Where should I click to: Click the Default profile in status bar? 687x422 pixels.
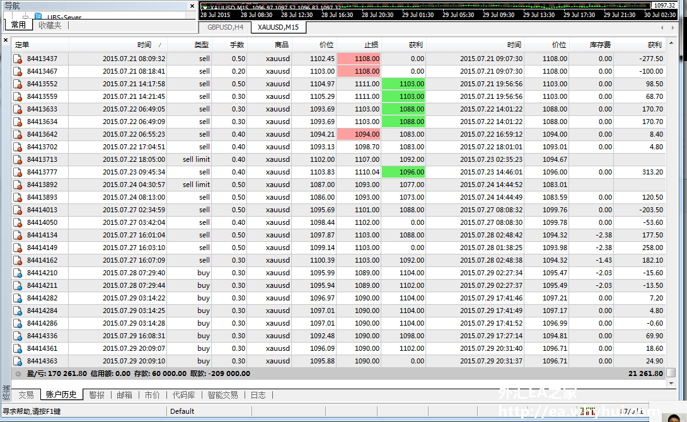pyautogui.click(x=182, y=411)
